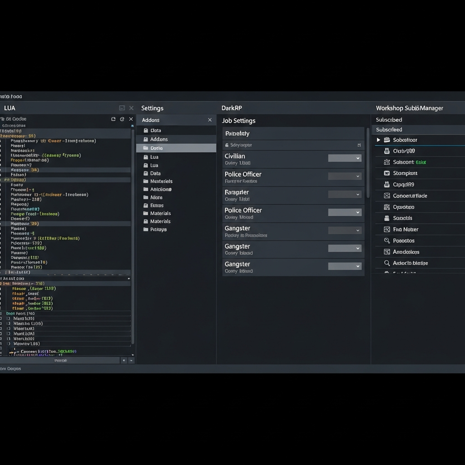Click the Settings panel title
465x465 pixels.
click(x=152, y=108)
